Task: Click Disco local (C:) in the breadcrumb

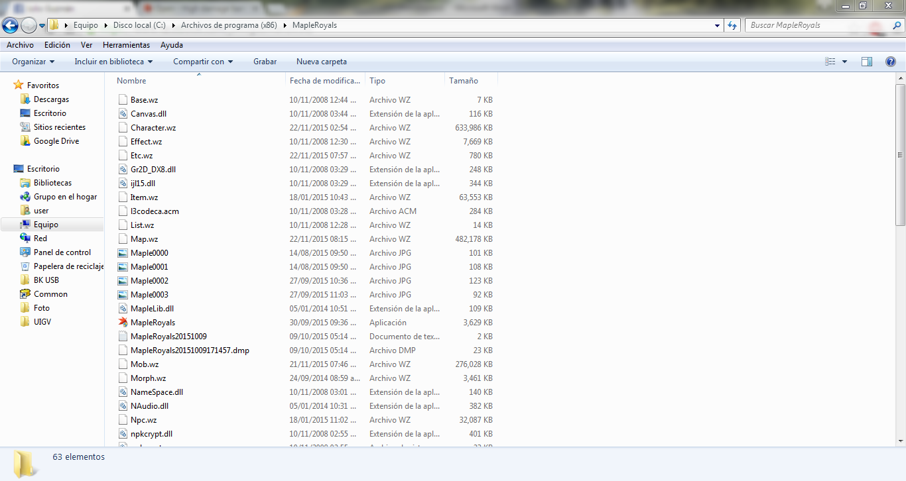Action: (139, 25)
